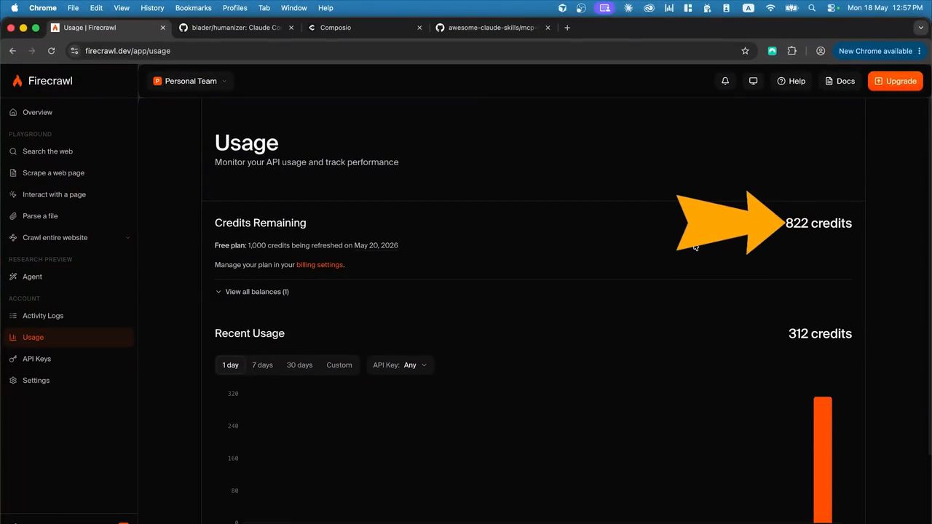Open the API Key Any dropdown
The height and width of the screenshot is (524, 932).
(x=400, y=365)
